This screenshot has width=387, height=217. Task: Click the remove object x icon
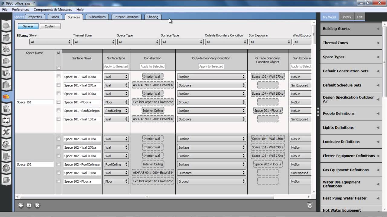37,205
